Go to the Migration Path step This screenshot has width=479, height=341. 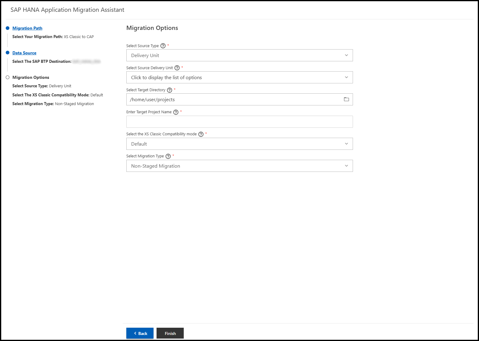(x=27, y=28)
